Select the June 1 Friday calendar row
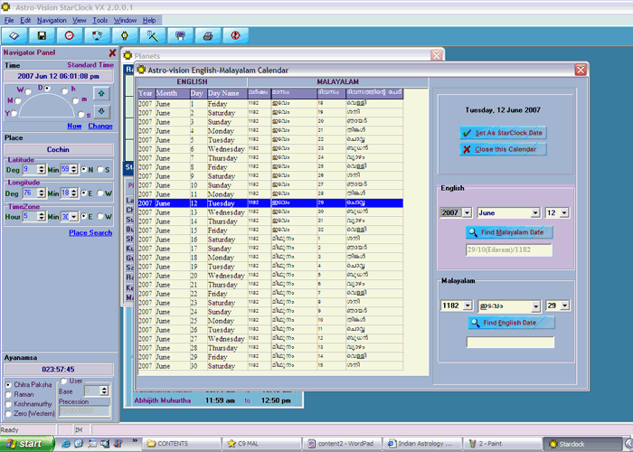The width and height of the screenshot is (633, 452). tap(270, 104)
